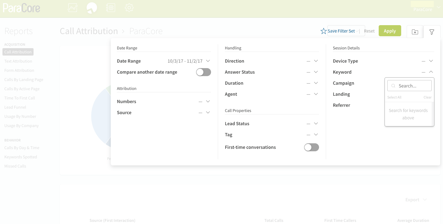Image resolution: width=443 pixels, height=224 pixels.
Task: Select Call Attribution in sidebar
Action: click(x=18, y=52)
